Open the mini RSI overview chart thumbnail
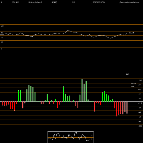Viewport: 143px width, 143px height. [71, 137]
